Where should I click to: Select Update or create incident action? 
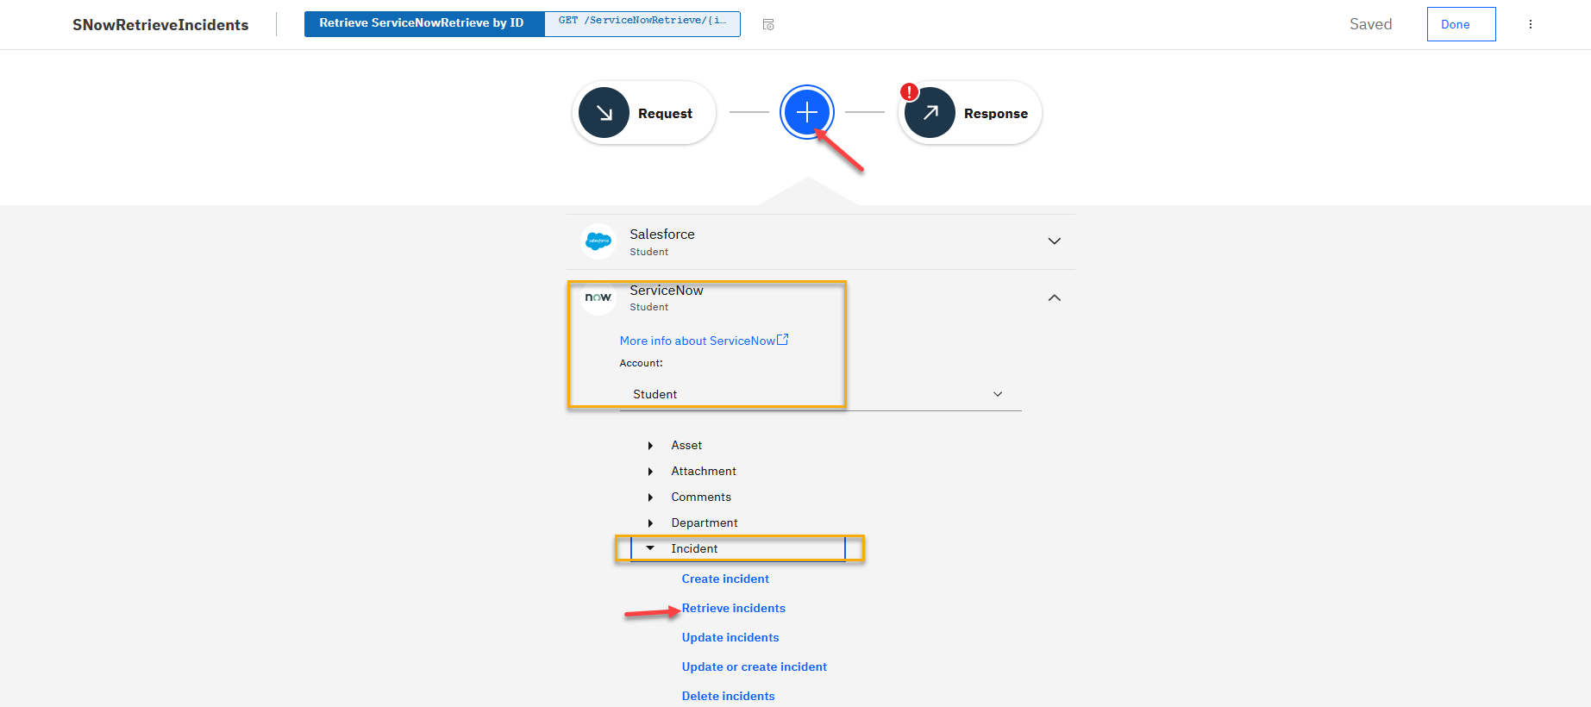pyautogui.click(x=755, y=666)
